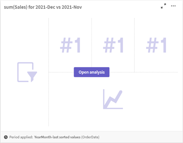Click the last #1 KPI placeholder
Image resolution: width=183 pixels, height=143 pixels.
156,45
